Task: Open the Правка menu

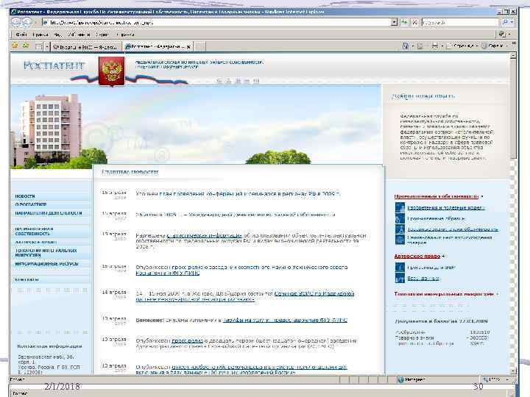Action: click(40, 35)
